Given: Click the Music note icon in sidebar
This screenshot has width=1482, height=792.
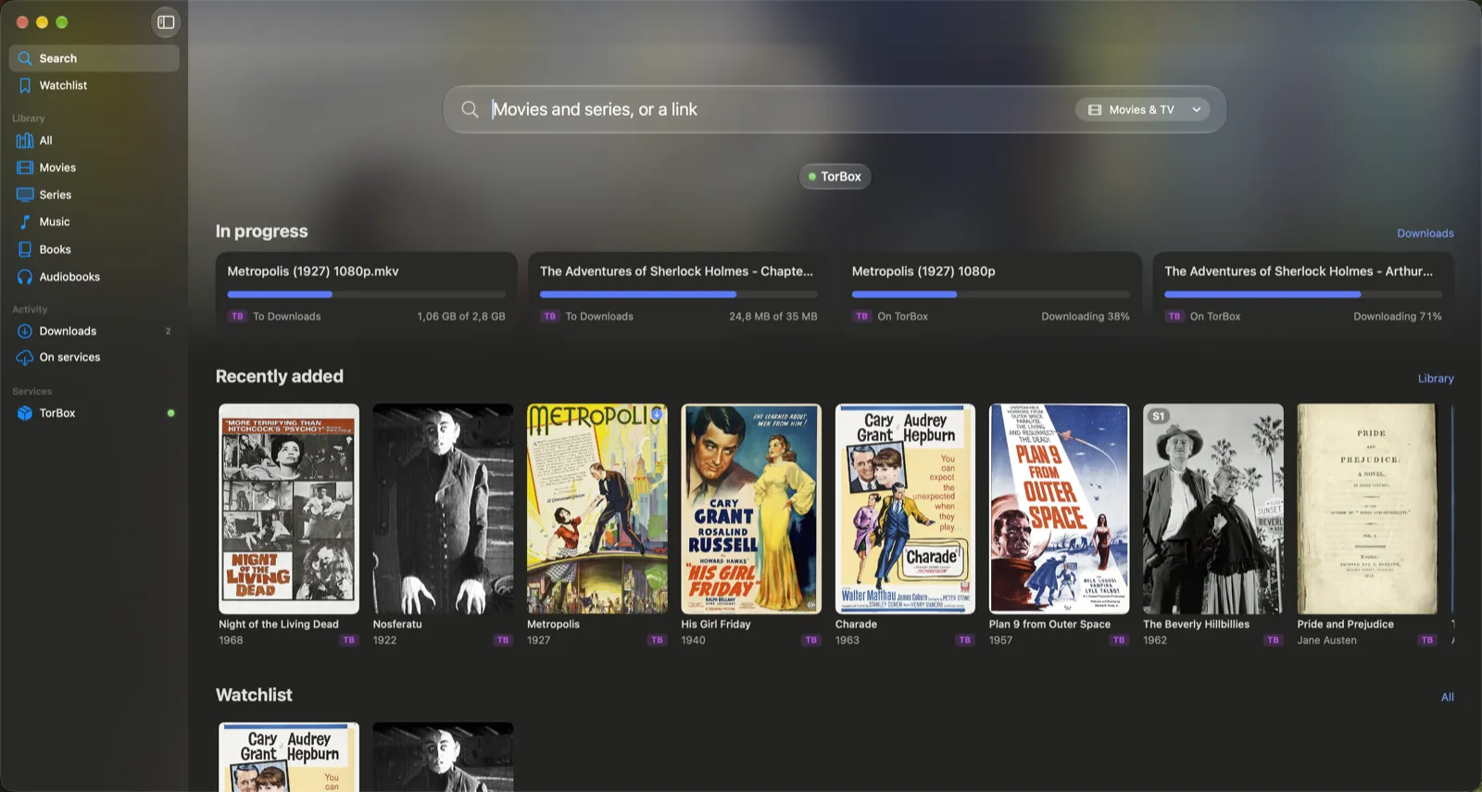Looking at the screenshot, I should point(25,222).
